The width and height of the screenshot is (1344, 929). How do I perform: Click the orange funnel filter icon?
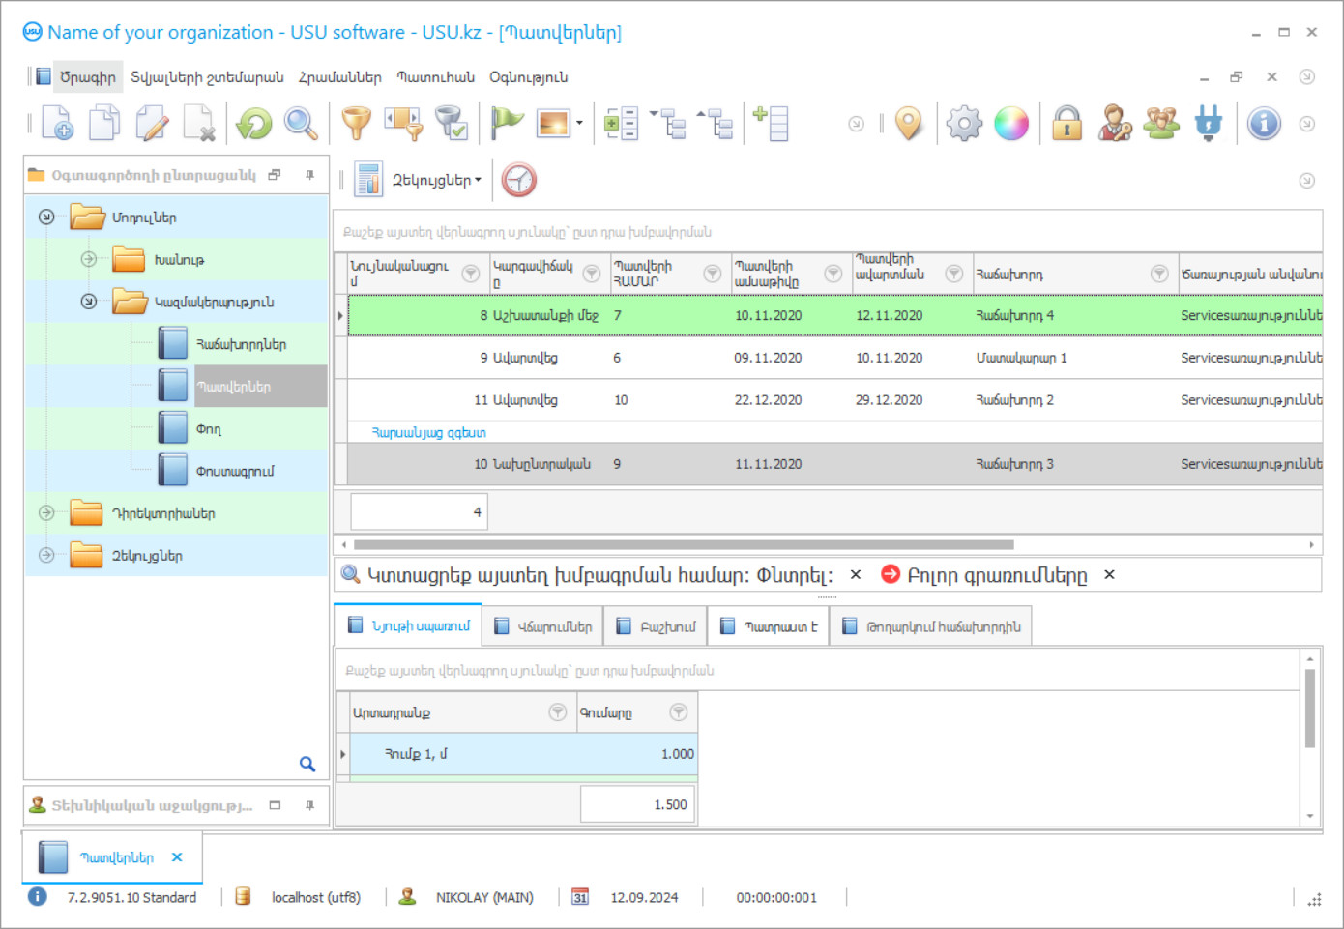[x=357, y=124]
